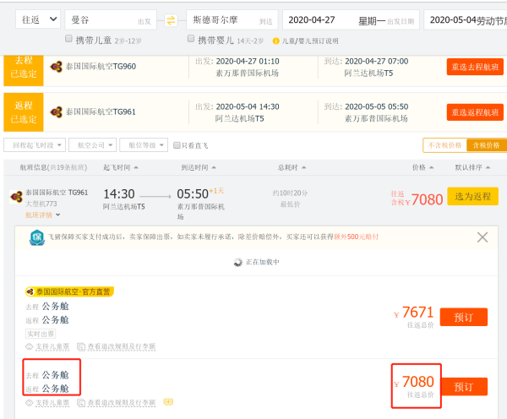This screenshot has height=419, width=507.
Task: Click 航班信息(共19条航班) header
Action: point(53,167)
